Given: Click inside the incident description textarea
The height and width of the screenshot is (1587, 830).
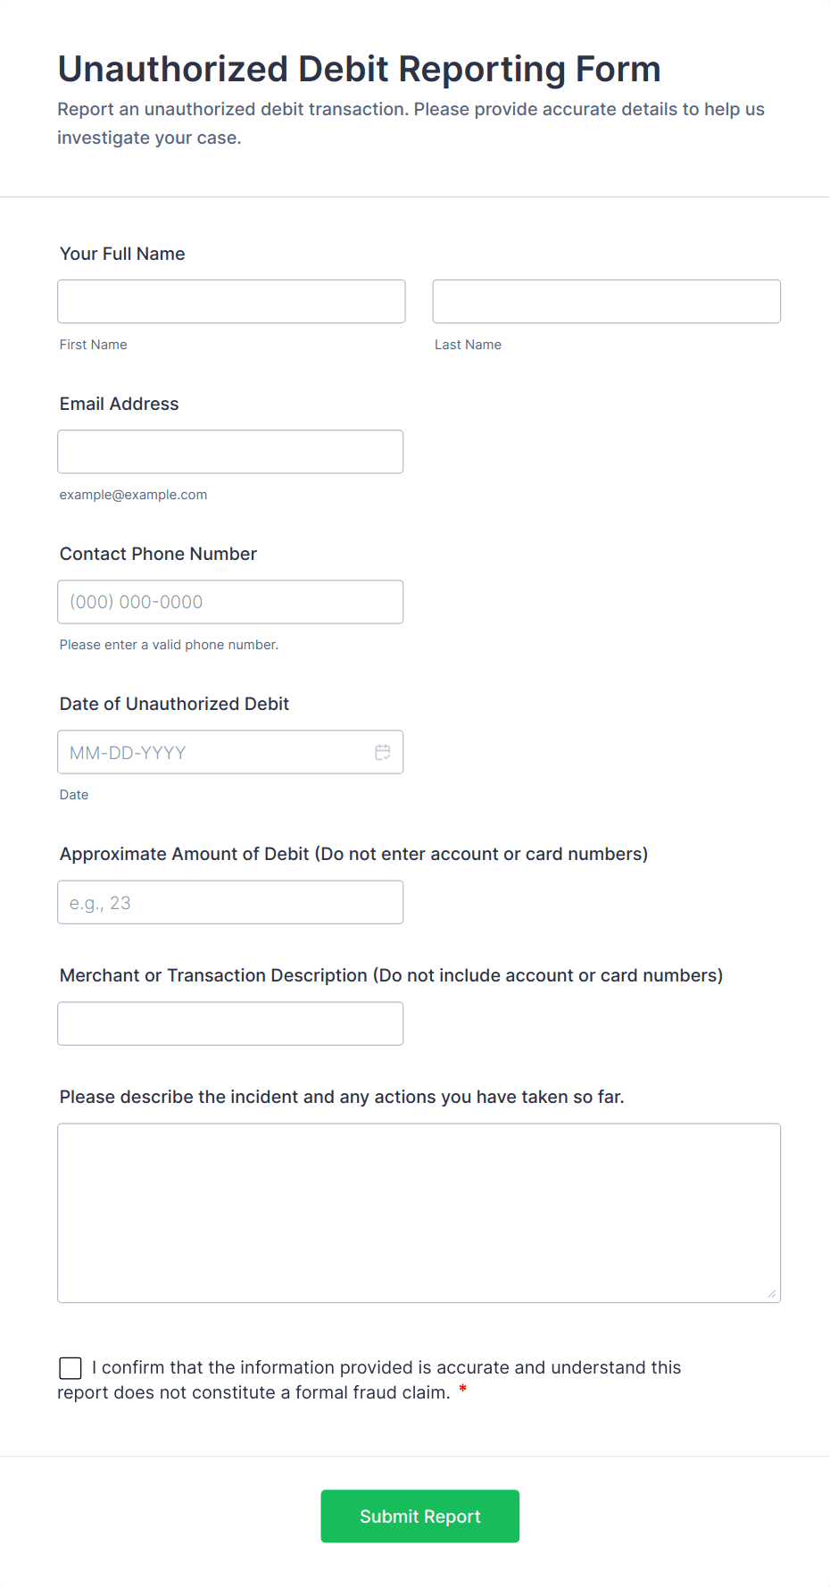Looking at the screenshot, I should tap(419, 1212).
